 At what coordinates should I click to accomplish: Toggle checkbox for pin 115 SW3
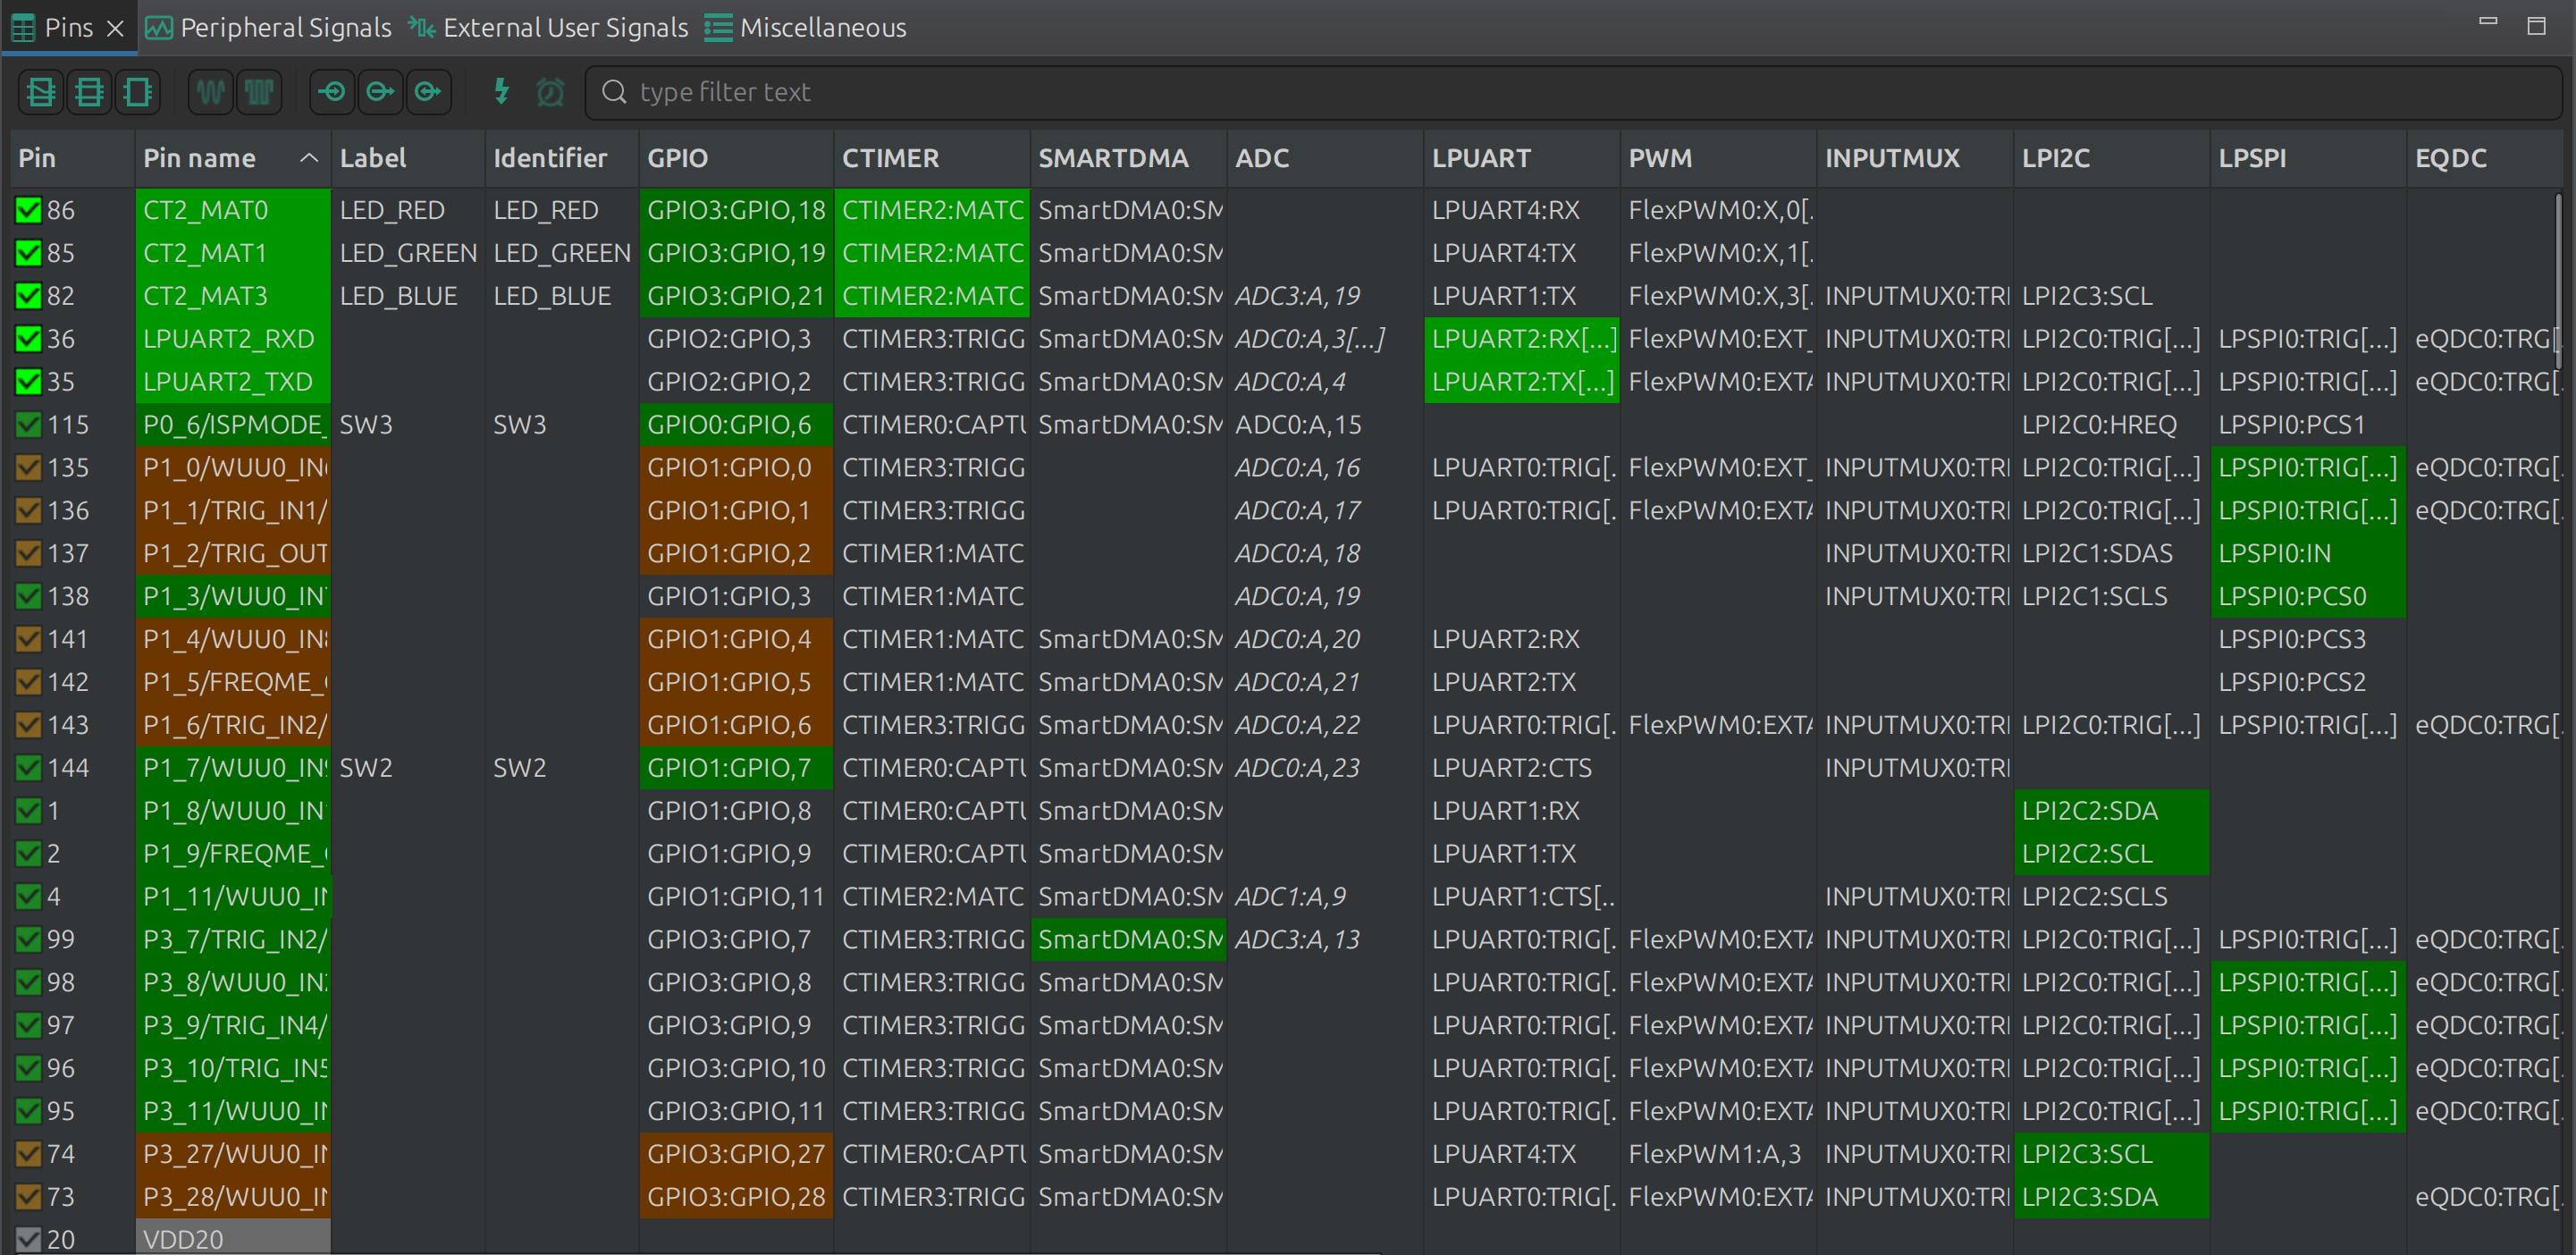(x=28, y=425)
